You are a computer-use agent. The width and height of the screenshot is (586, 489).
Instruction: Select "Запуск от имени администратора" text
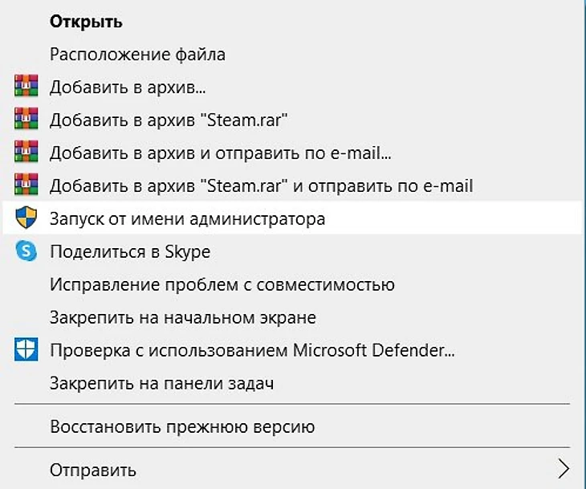[x=187, y=218]
